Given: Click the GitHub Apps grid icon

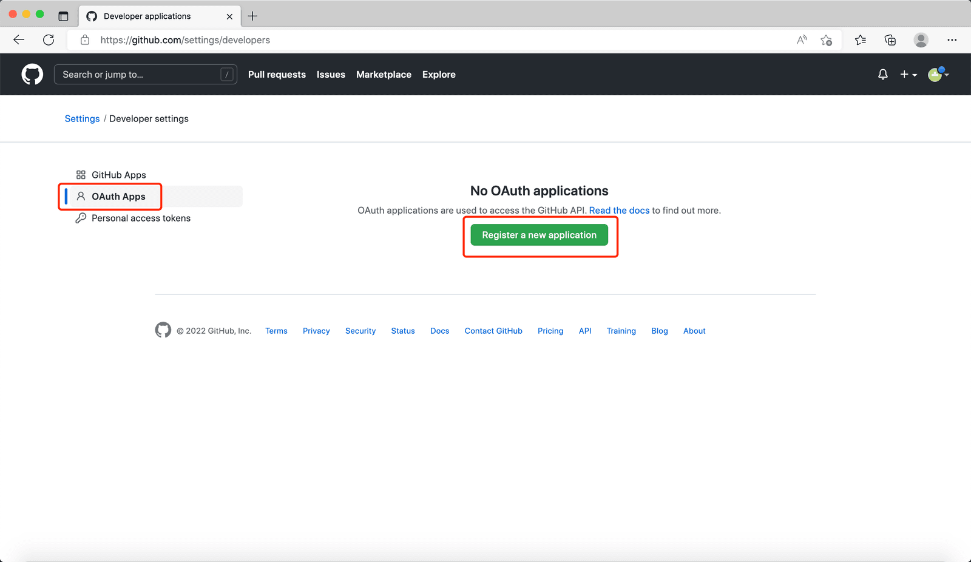Looking at the screenshot, I should (x=81, y=175).
